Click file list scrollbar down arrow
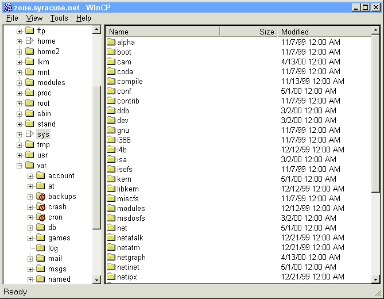 point(375,279)
